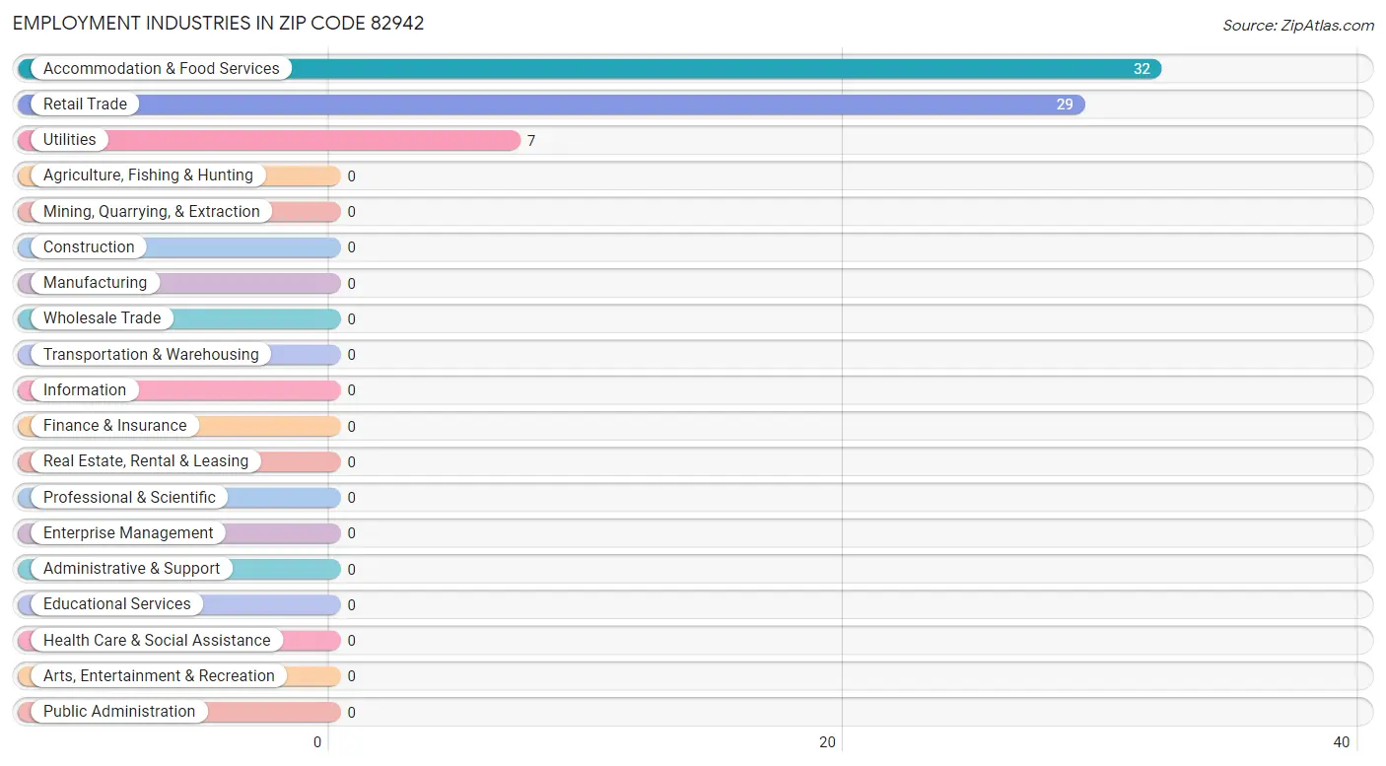Select the Retail Trade bar label
Screen dimensions: 1386x766
[85, 104]
